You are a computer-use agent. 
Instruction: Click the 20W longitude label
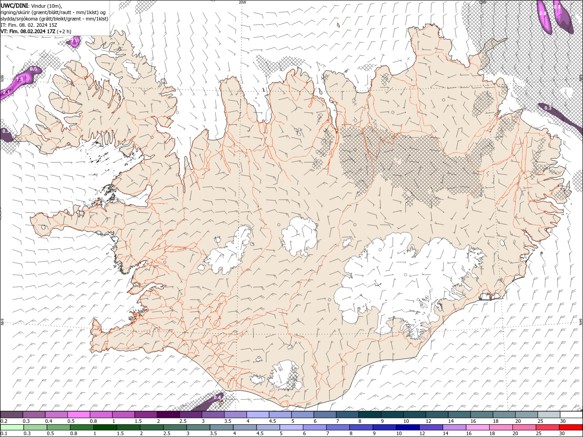pos(242,2)
